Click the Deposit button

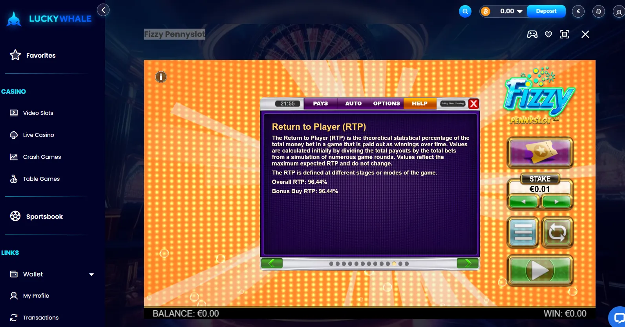coord(546,11)
